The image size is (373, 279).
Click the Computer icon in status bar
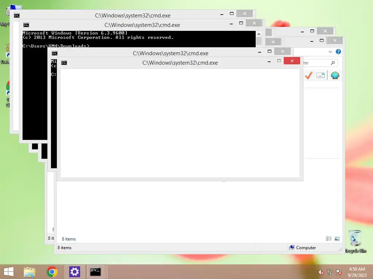click(x=292, y=248)
